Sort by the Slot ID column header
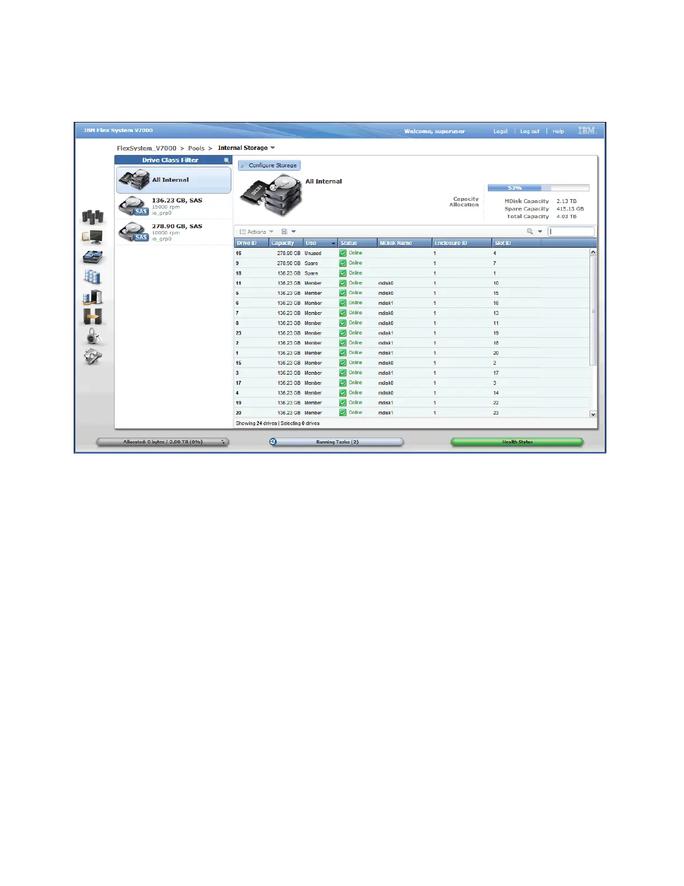Image resolution: width=684 pixels, height=886 pixels. point(517,243)
